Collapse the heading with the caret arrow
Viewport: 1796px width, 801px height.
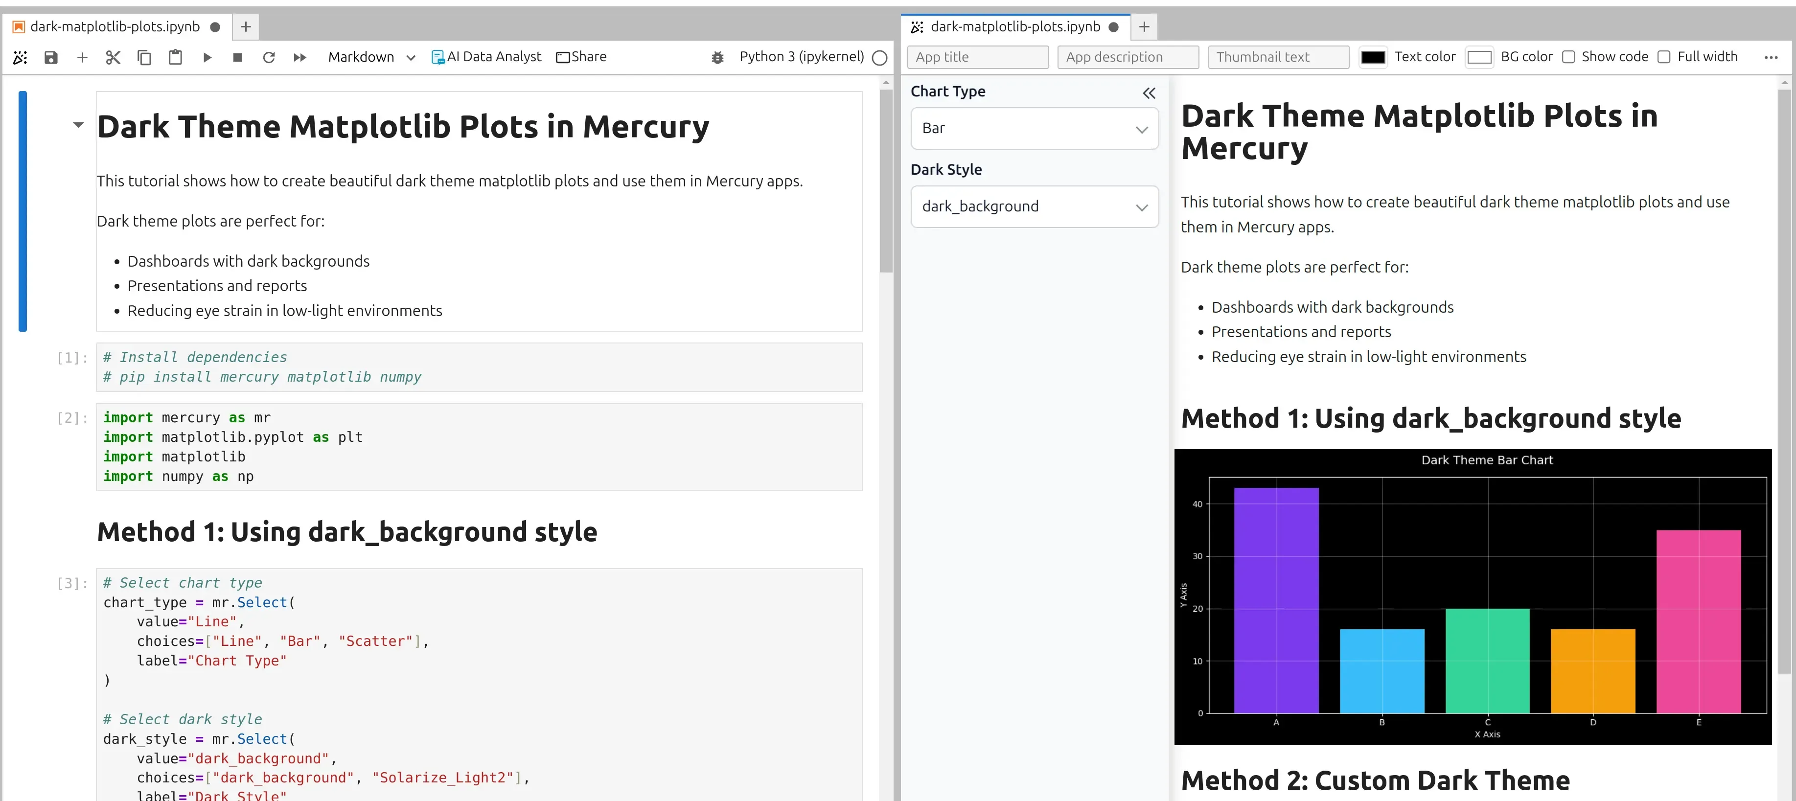[78, 125]
